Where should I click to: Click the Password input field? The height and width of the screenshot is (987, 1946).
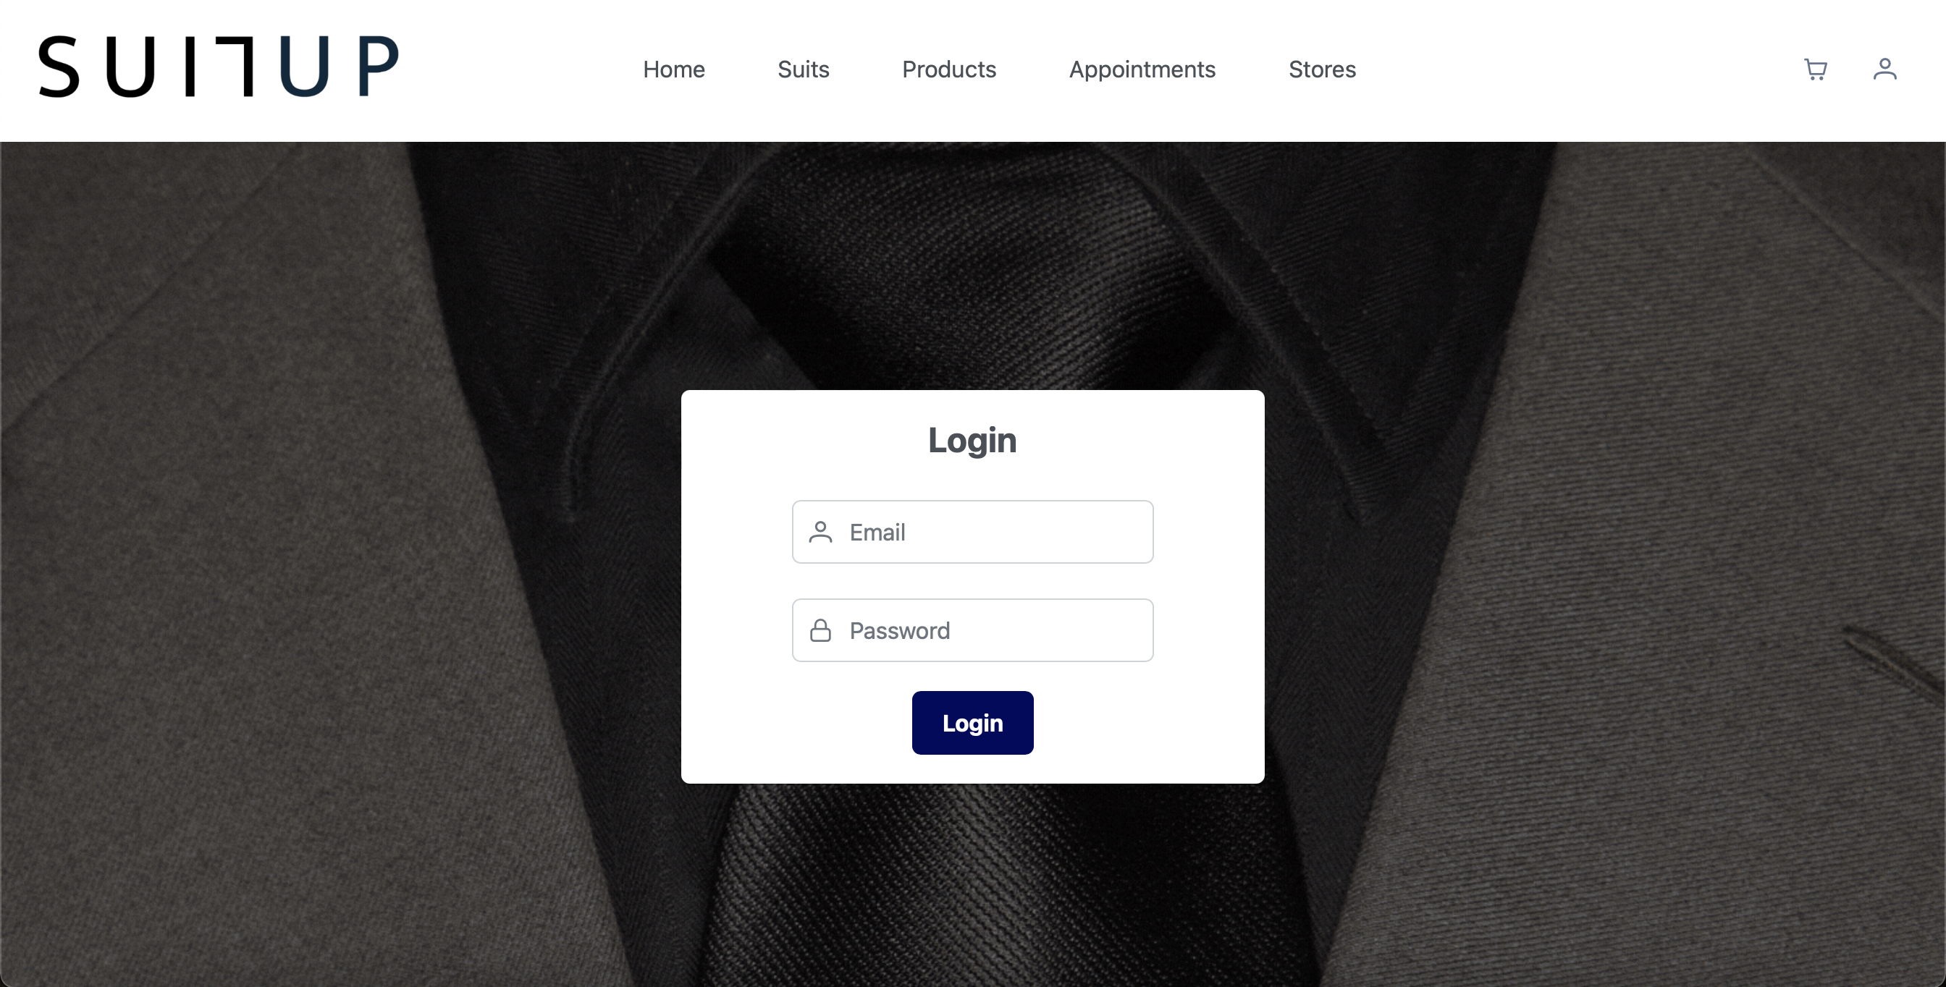tap(972, 630)
